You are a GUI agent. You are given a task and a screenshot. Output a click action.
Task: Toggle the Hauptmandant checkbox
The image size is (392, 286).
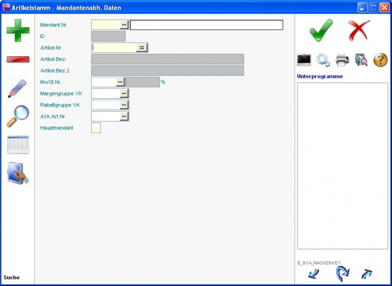click(96, 128)
